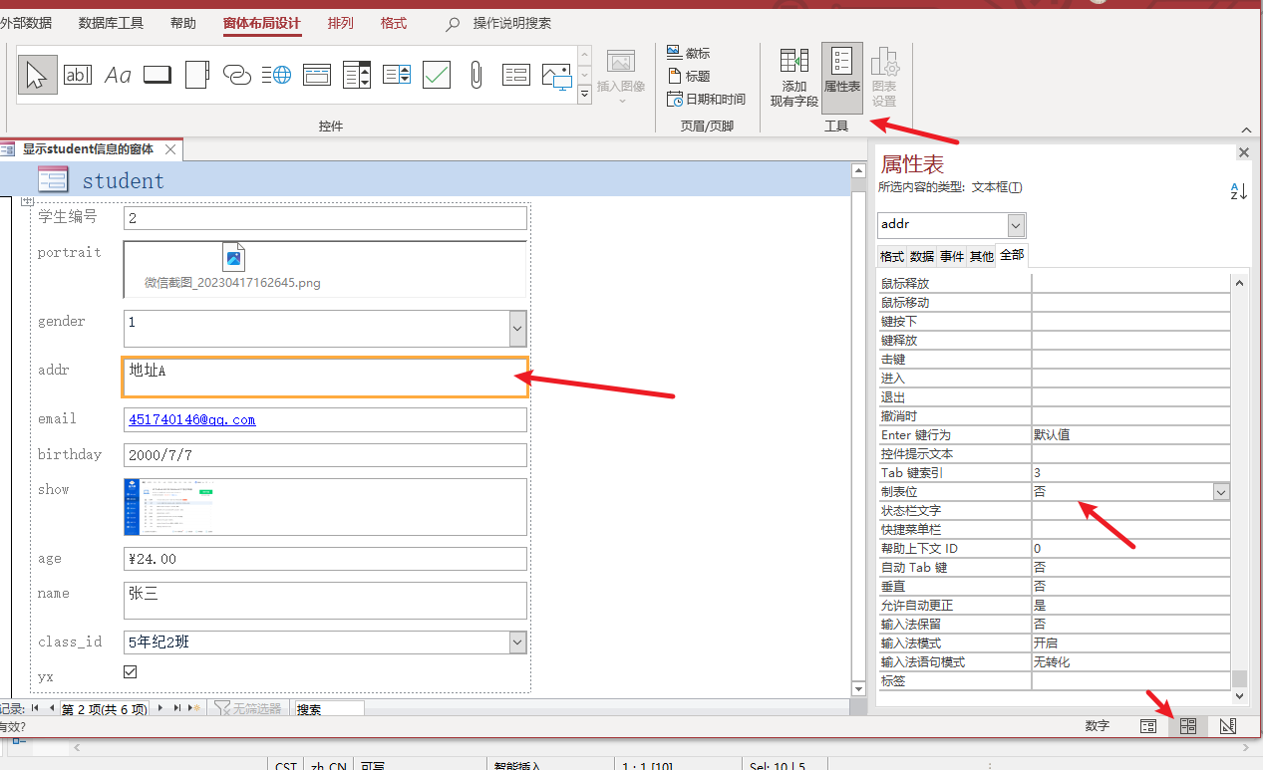Pick the Attachment paperclip control
1263x770 pixels.
point(476,74)
